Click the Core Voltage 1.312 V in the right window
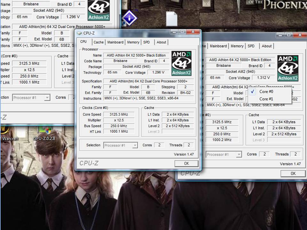The width and height of the screenshot is (307, 230). click(x=263, y=78)
